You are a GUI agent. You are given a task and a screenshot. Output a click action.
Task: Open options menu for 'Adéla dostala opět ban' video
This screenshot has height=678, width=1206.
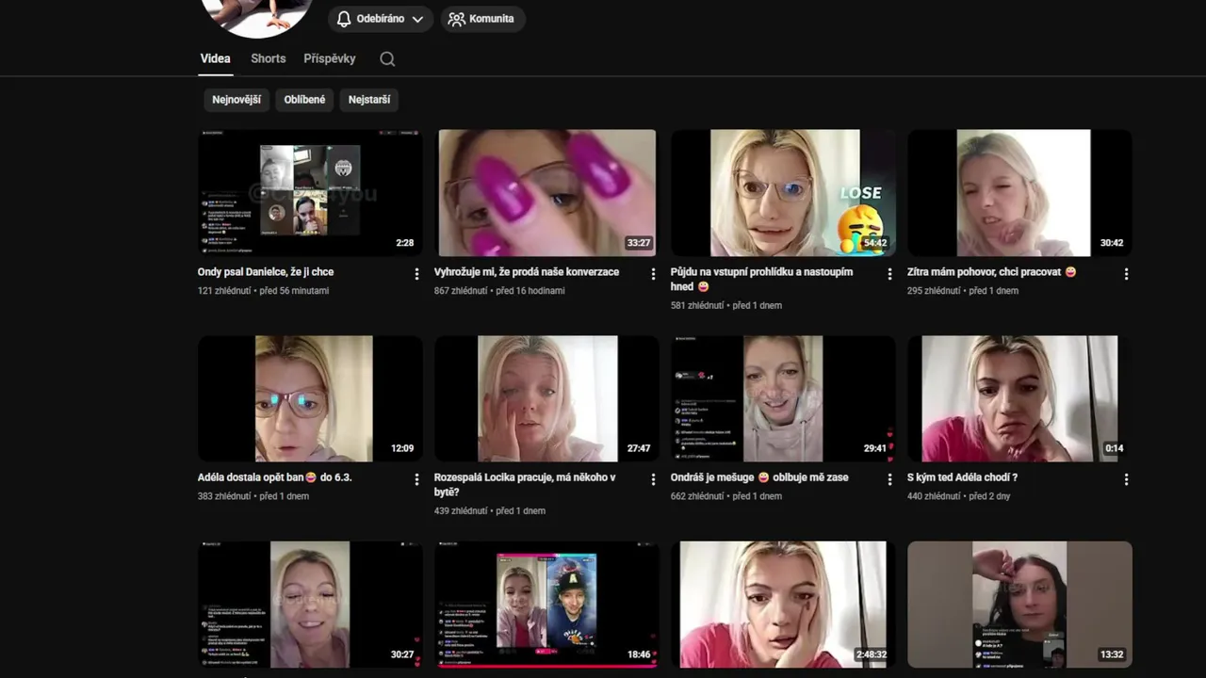tap(416, 479)
